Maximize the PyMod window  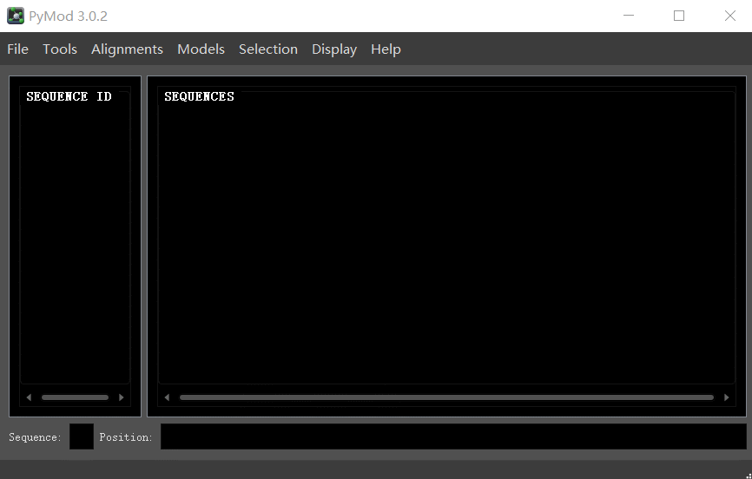pyautogui.click(x=678, y=16)
